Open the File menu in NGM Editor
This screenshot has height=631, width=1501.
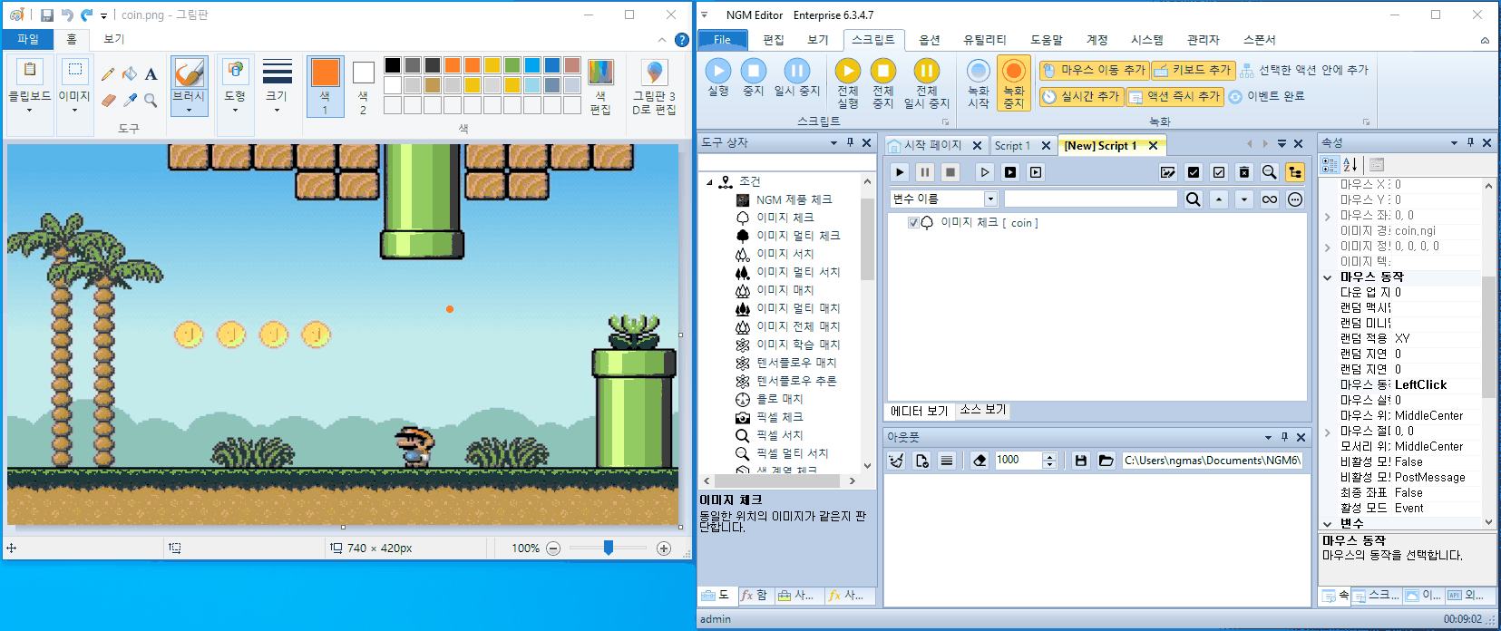tap(722, 40)
